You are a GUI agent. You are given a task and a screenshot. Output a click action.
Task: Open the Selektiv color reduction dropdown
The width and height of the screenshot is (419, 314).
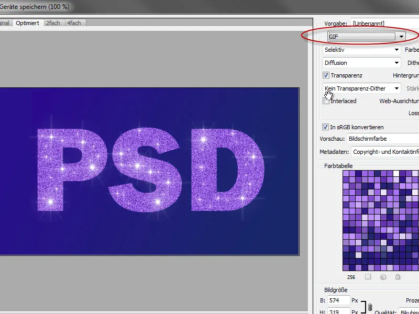click(362, 50)
